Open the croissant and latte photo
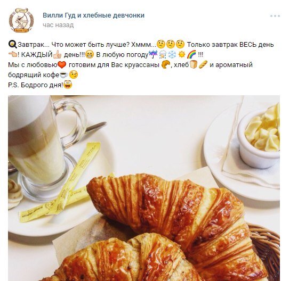This screenshot has height=281, width=289. [144, 188]
